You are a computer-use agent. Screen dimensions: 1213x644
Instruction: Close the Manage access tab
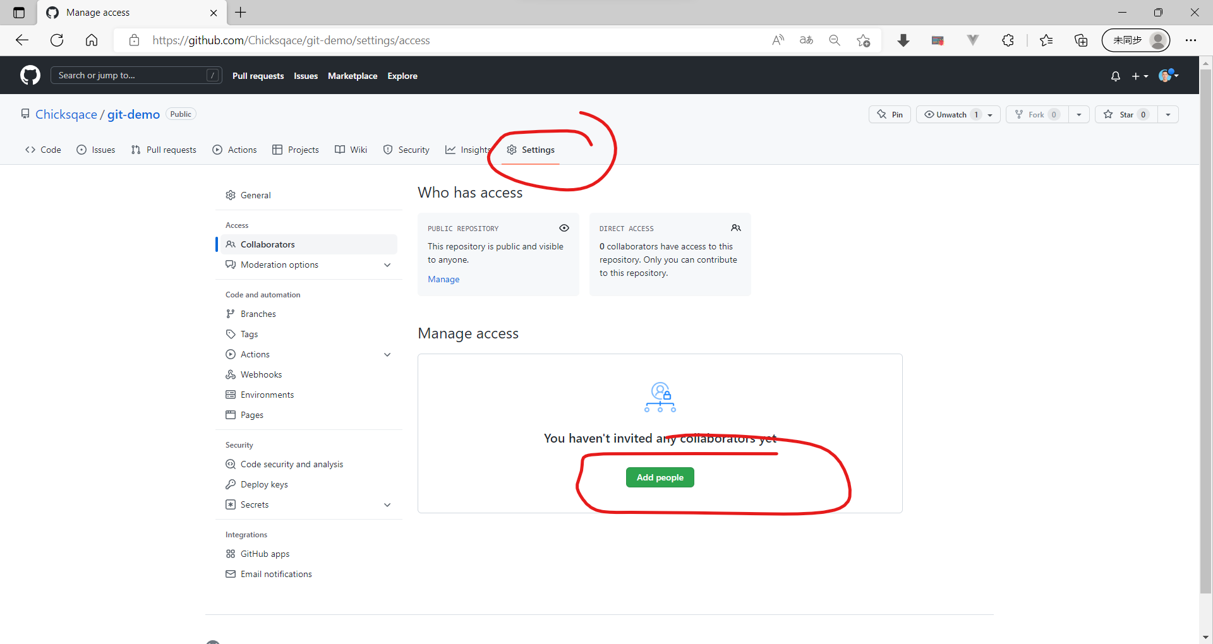pos(214,13)
